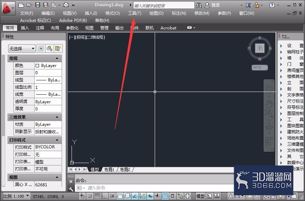The width and height of the screenshot is (305, 201).
Task: Toggle Grid display in status bar
Action: [97, 196]
